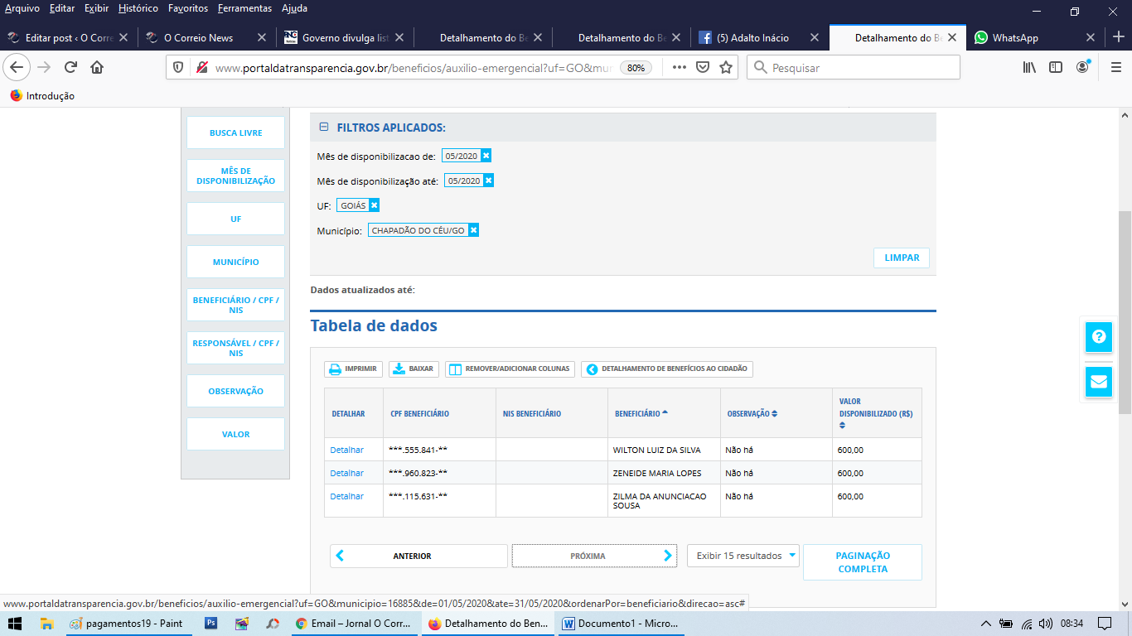
Task: Remove the CHAPADÃO DO CÉU/GO filter tag
Action: coord(473,230)
